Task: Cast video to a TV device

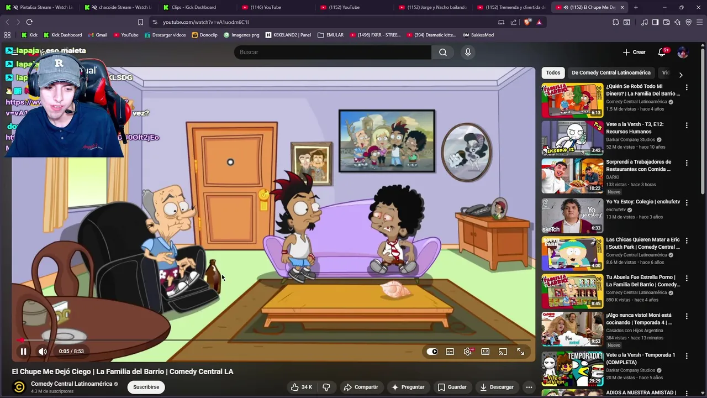Action: (x=503, y=352)
